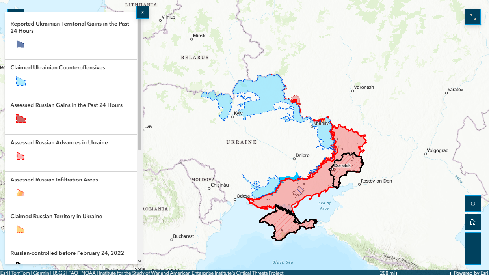489x275 pixels.
Task: Select 'Assessed Russian Advances in Ukraine' title
Action: [59, 142]
